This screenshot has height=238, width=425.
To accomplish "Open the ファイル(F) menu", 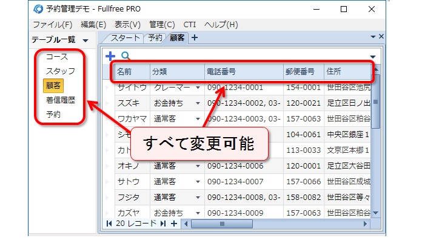I will coord(53,25).
